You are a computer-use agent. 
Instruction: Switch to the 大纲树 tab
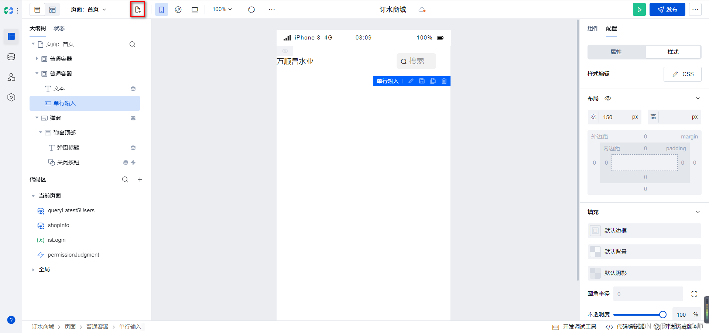coord(38,28)
